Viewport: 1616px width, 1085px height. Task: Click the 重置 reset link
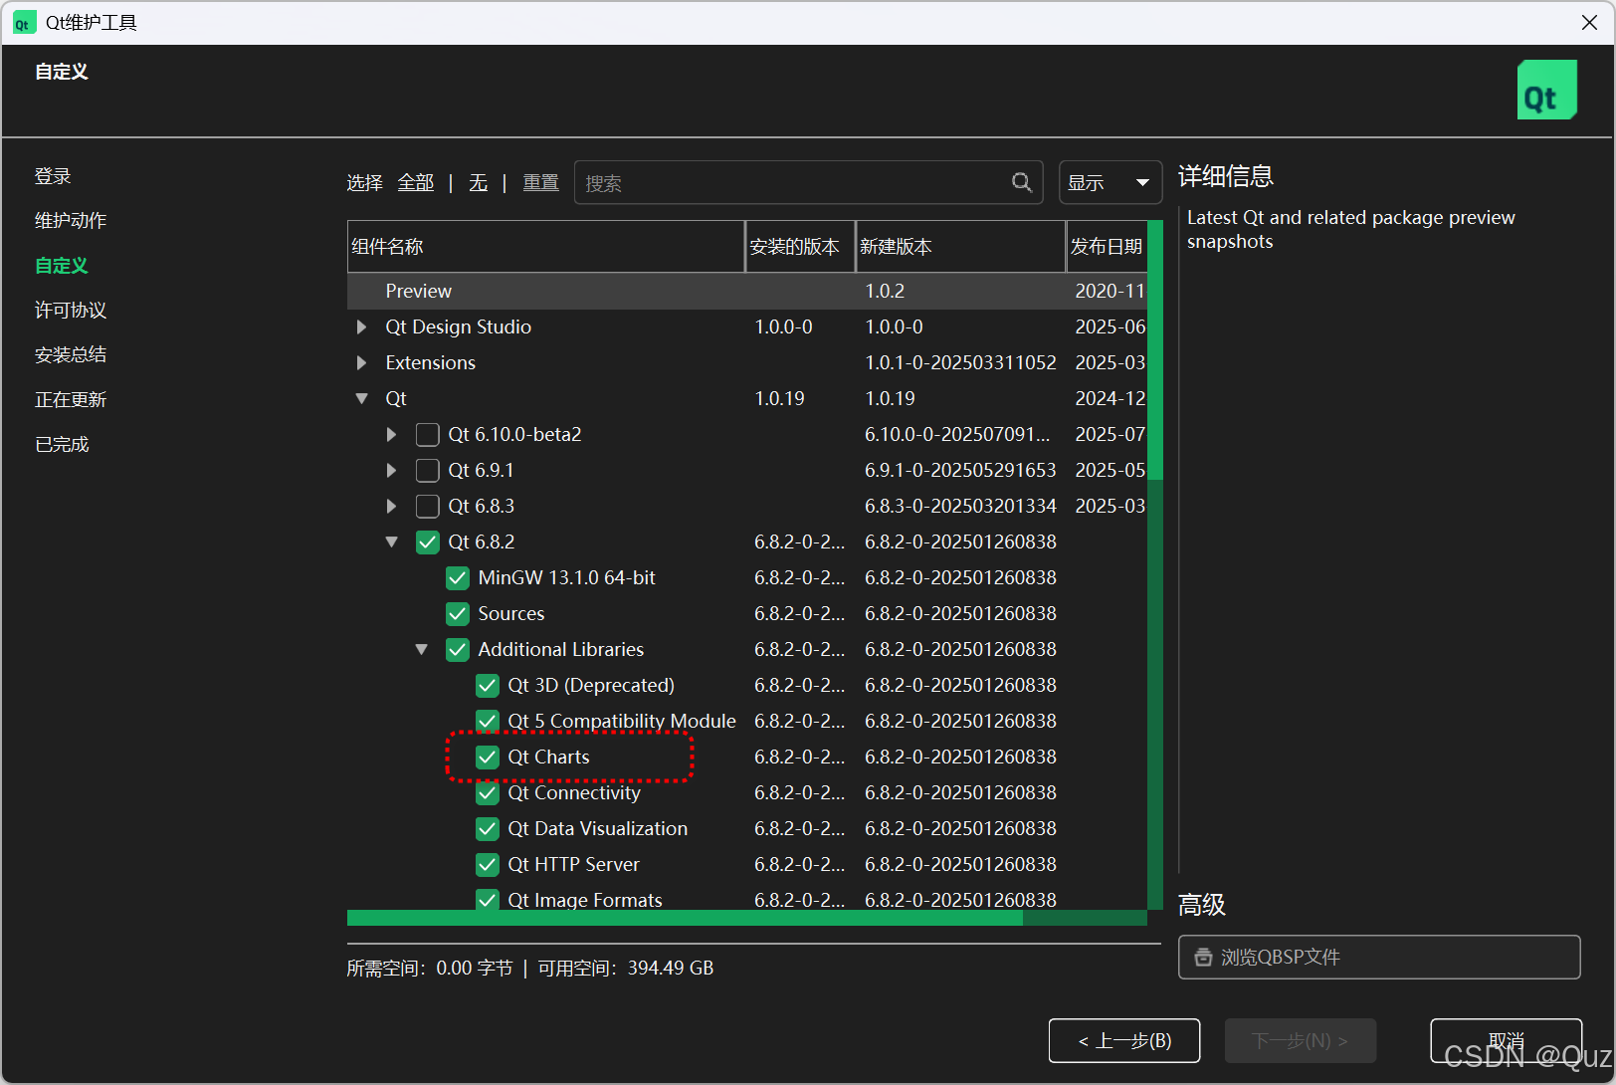tap(541, 183)
